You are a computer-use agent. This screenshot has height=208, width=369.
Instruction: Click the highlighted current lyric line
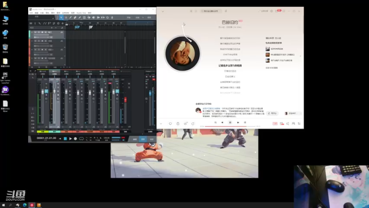tap(230, 66)
